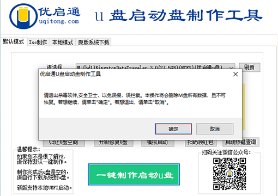
Task: Open the uqitong.com link under the logo
Action: tap(59, 21)
